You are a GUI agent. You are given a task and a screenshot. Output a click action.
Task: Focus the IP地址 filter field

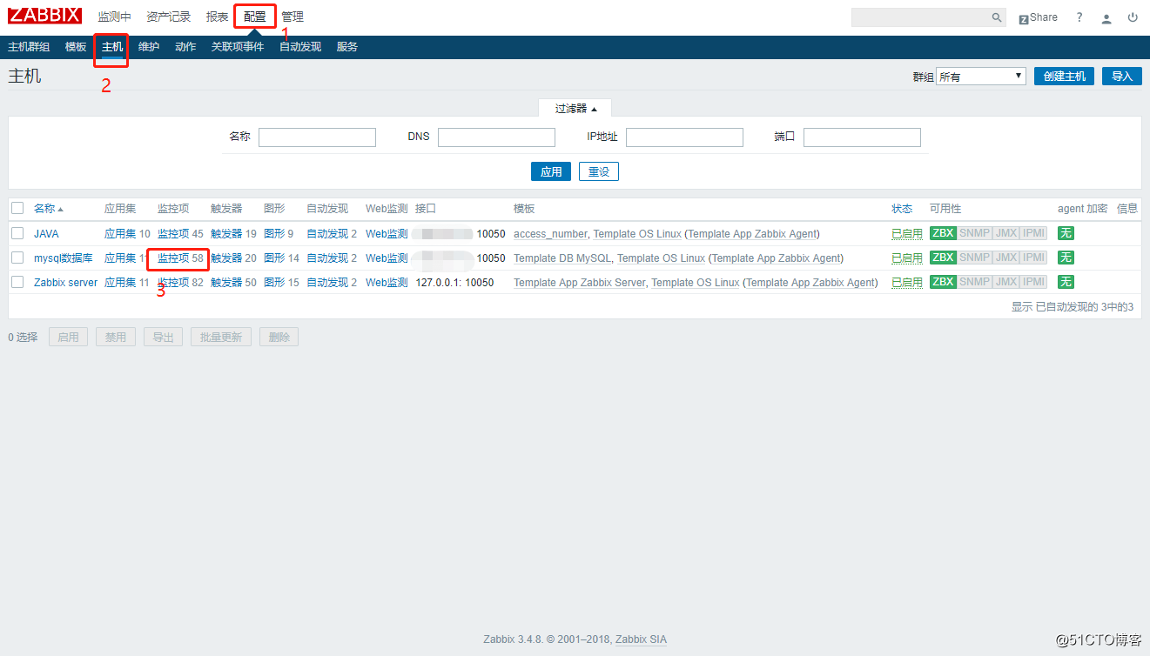click(684, 137)
